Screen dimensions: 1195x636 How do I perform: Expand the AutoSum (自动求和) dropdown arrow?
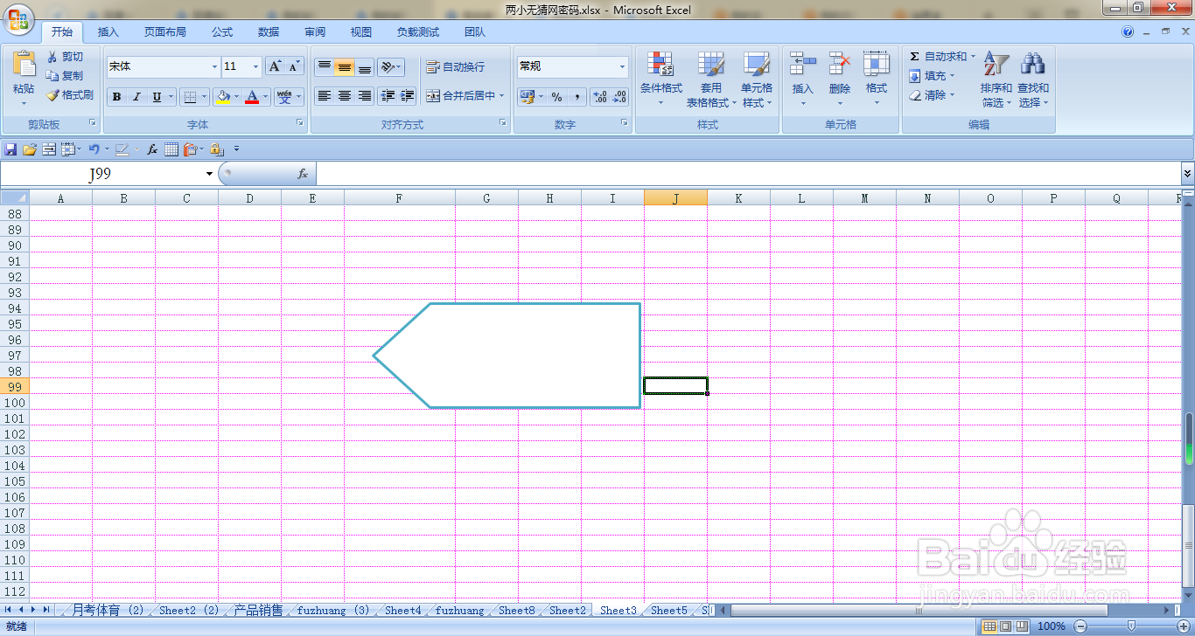point(973,57)
